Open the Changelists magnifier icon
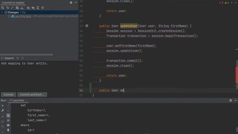Viewport: 238px width, 134px height. tap(17, 7)
